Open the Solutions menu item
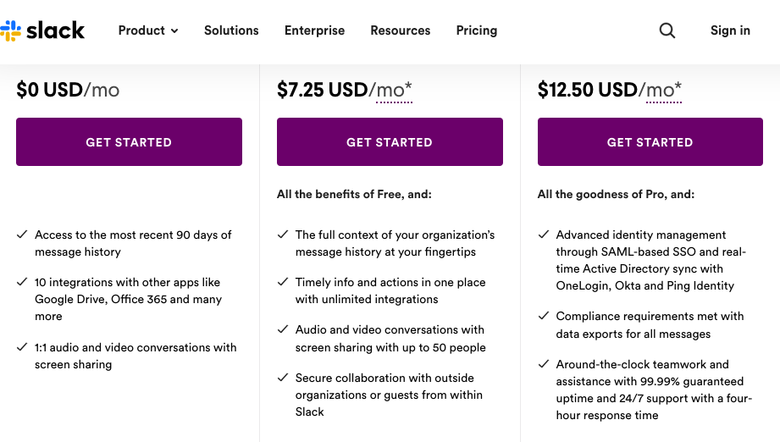The image size is (780, 442). (x=231, y=30)
